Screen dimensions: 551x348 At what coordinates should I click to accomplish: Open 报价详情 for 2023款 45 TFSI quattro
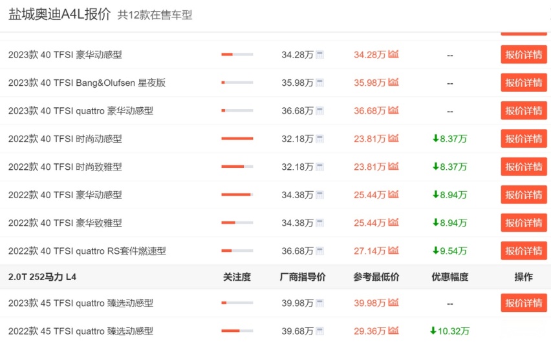click(524, 303)
